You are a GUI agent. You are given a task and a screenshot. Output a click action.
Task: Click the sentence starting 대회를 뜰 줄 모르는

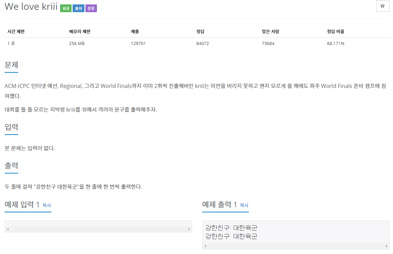81,110
